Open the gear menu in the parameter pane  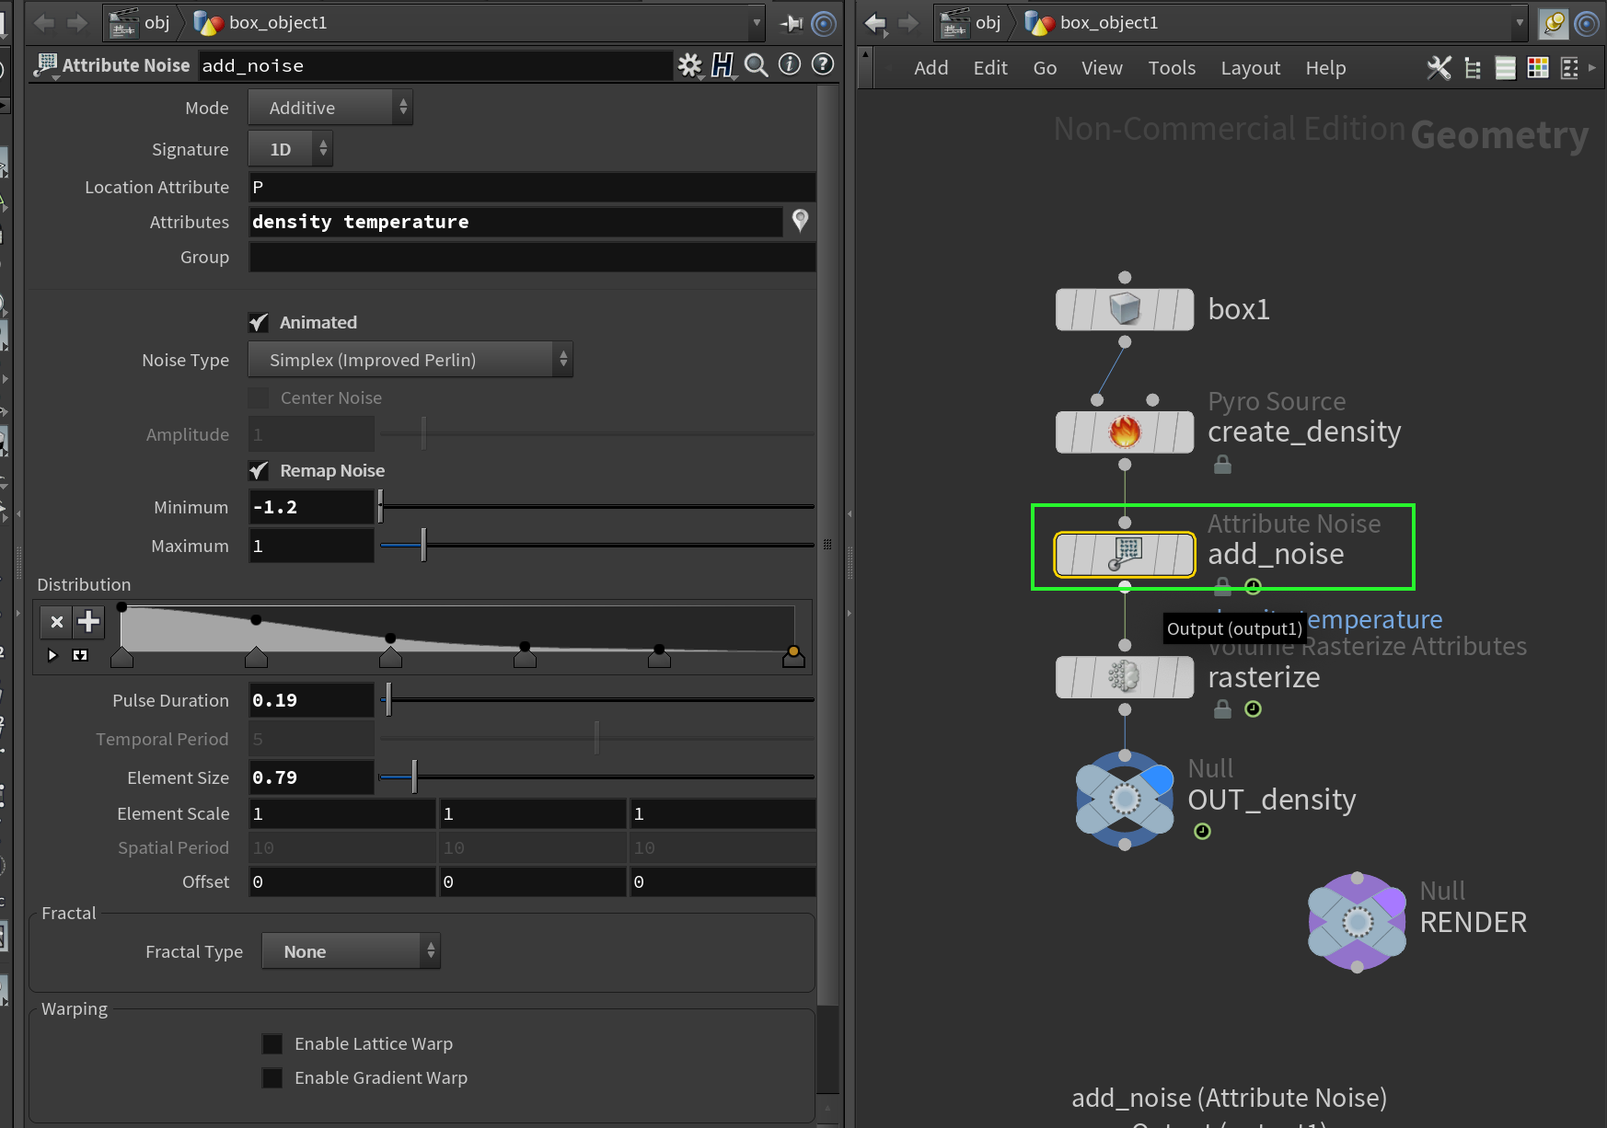(x=689, y=65)
